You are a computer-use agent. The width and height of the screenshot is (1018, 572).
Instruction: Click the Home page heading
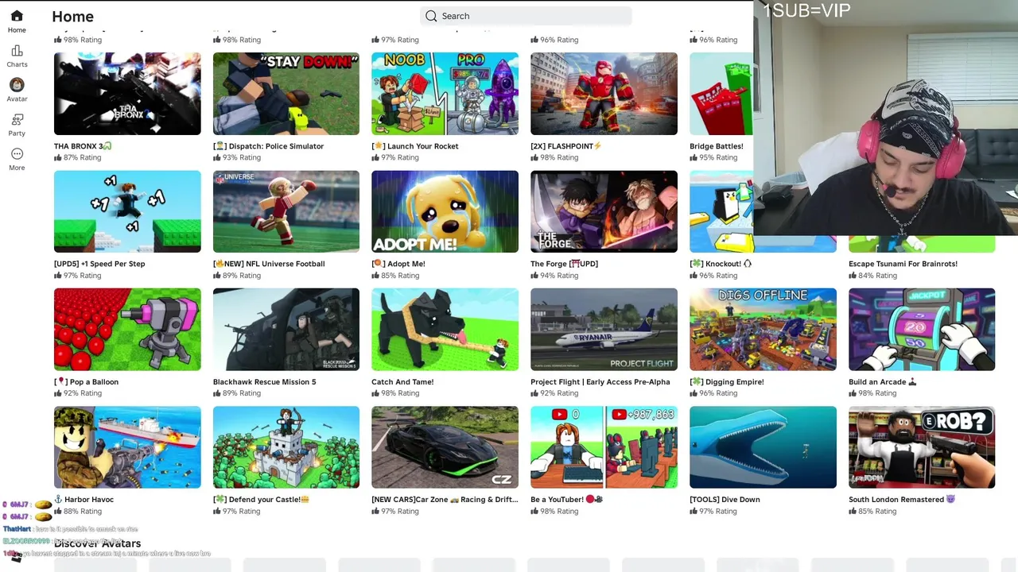[72, 16]
